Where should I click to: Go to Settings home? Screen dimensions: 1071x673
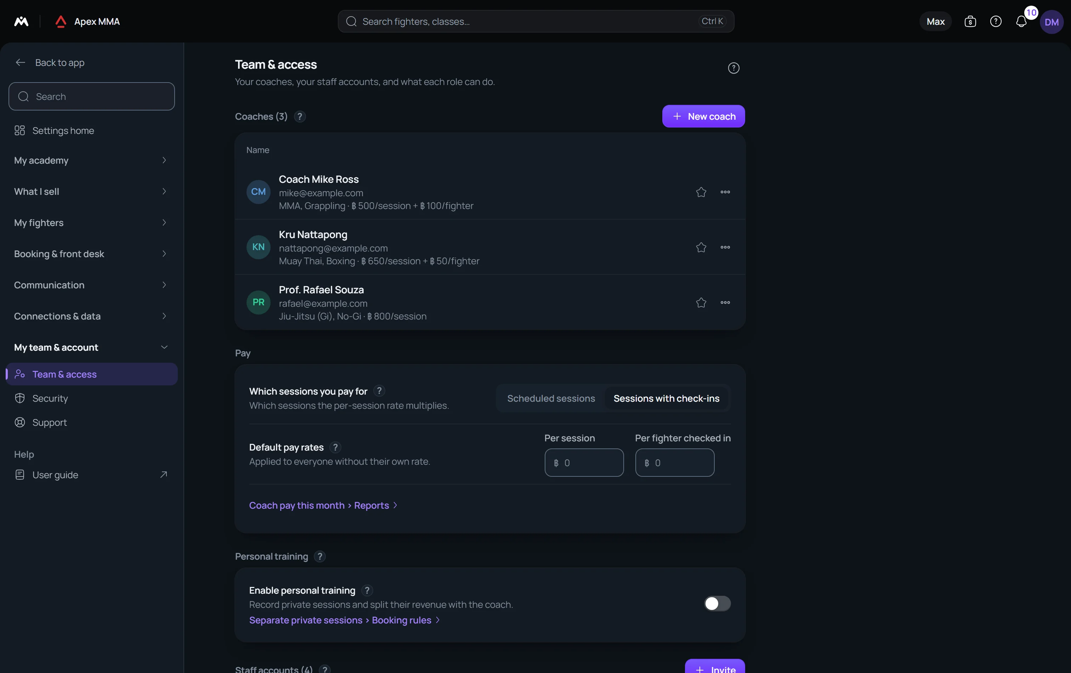tap(92, 130)
